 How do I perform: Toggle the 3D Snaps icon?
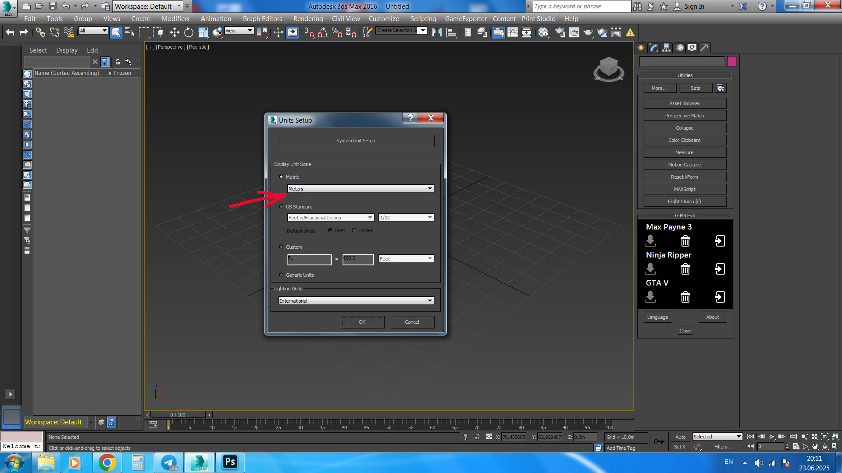[x=309, y=32]
